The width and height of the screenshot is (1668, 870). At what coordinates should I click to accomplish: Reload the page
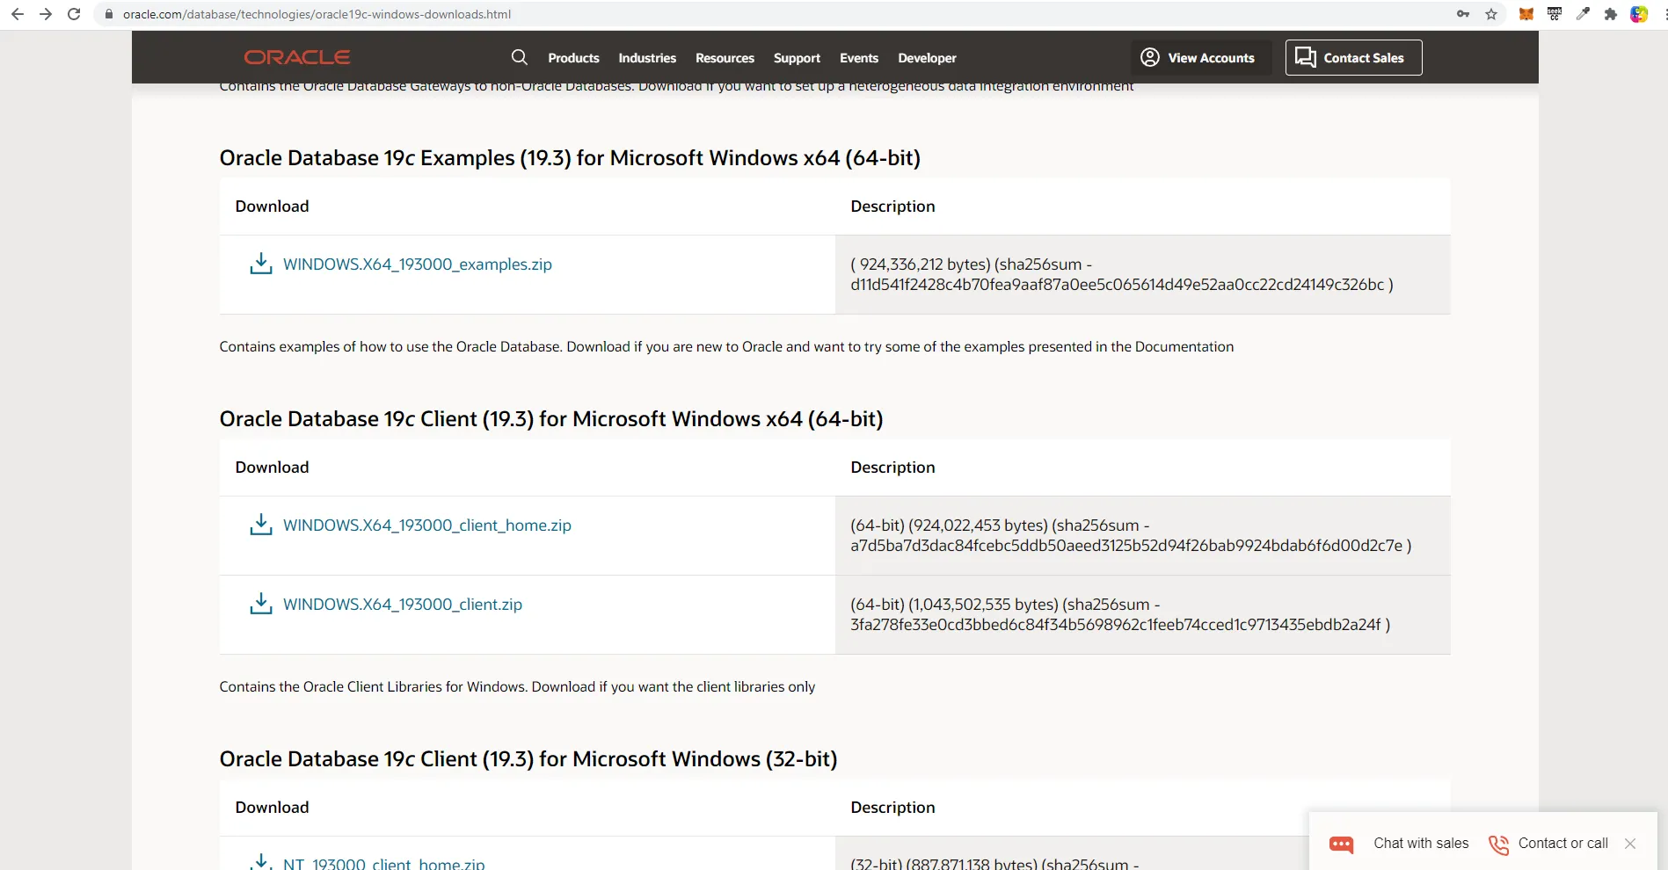click(x=74, y=14)
